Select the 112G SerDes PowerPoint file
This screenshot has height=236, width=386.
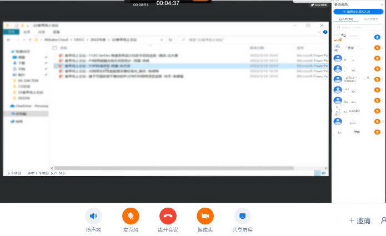point(122,55)
